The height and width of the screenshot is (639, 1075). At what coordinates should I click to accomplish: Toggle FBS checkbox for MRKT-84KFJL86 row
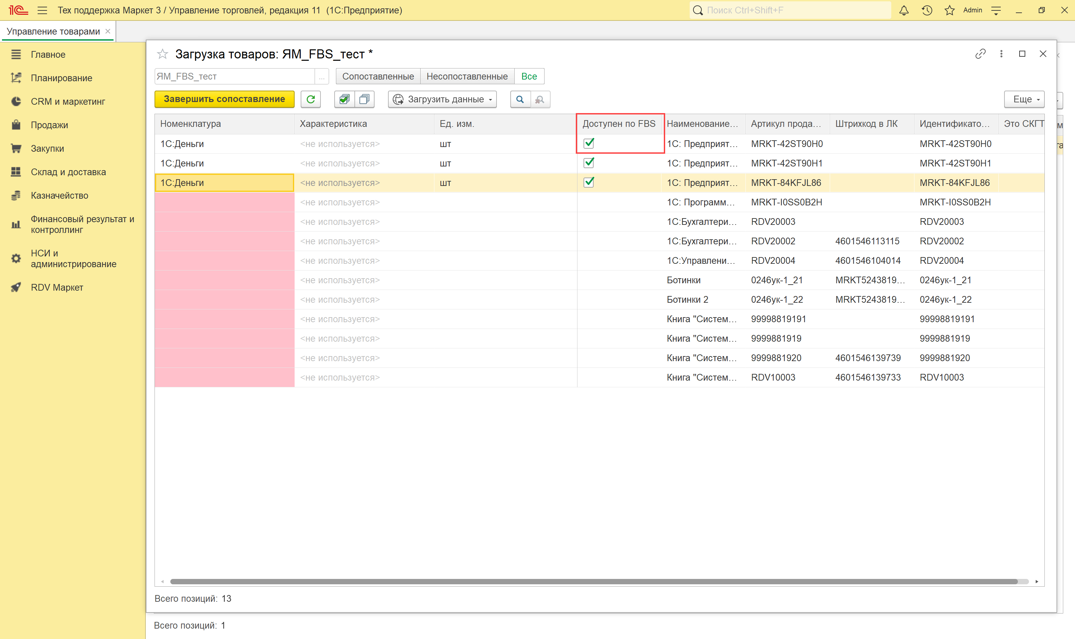coord(589,183)
